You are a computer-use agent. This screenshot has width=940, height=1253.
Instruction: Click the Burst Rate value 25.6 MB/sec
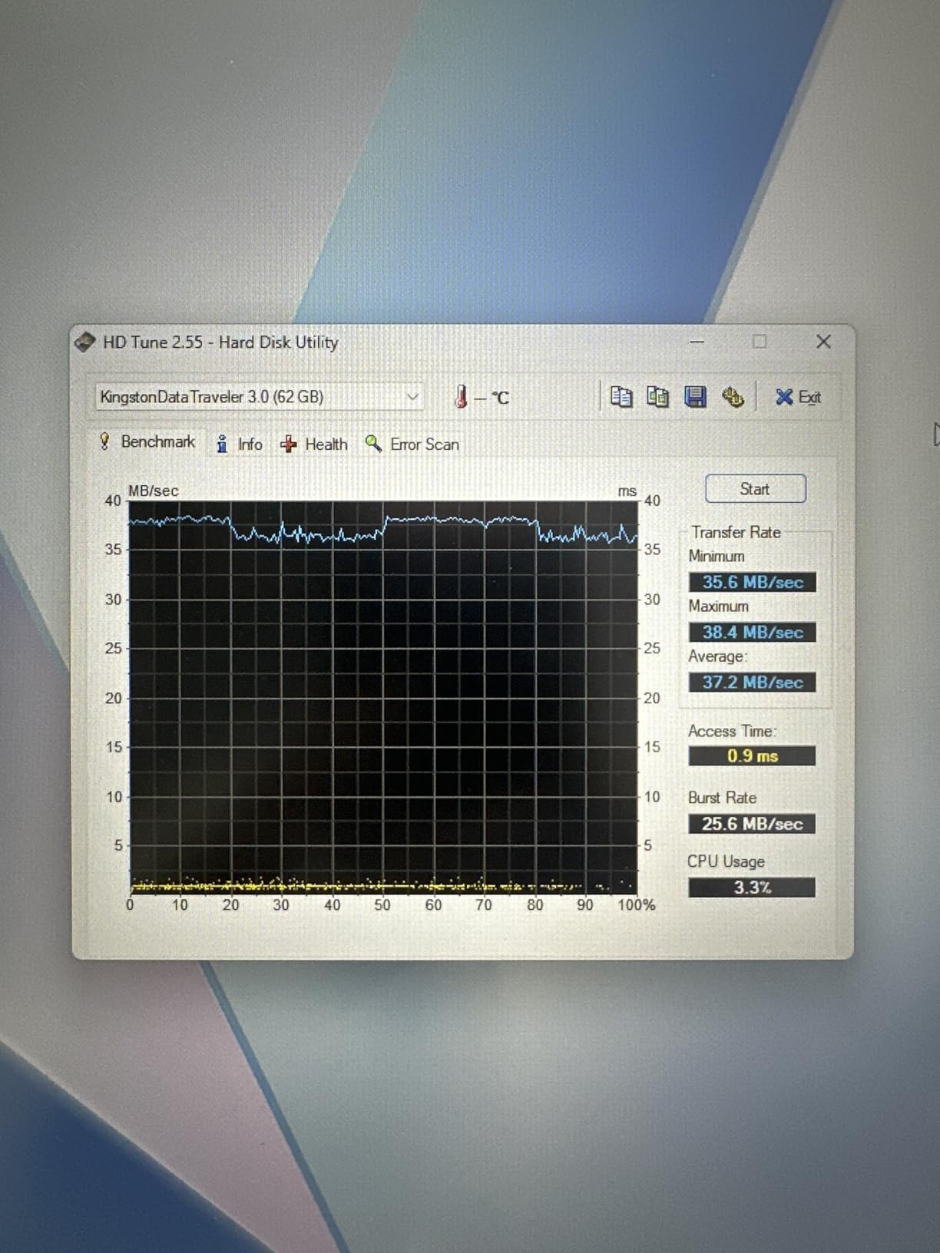(752, 824)
